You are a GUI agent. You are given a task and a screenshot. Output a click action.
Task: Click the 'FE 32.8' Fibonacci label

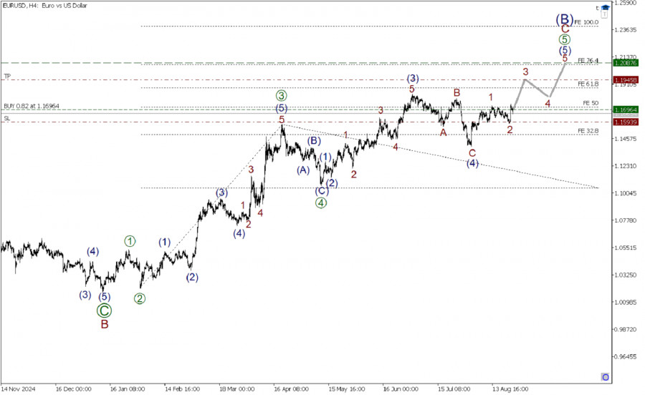pyautogui.click(x=588, y=131)
